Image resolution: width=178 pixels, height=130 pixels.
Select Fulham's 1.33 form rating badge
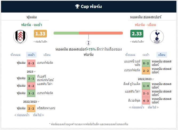pos(40,34)
